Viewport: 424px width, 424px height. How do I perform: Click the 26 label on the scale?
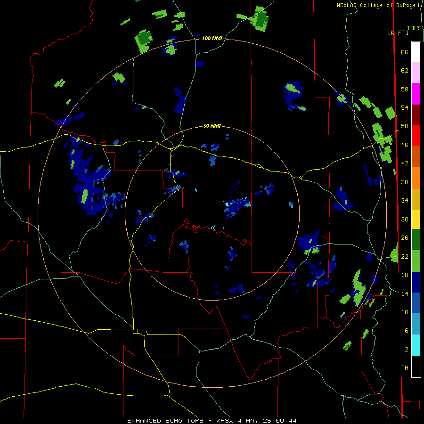pyautogui.click(x=405, y=238)
